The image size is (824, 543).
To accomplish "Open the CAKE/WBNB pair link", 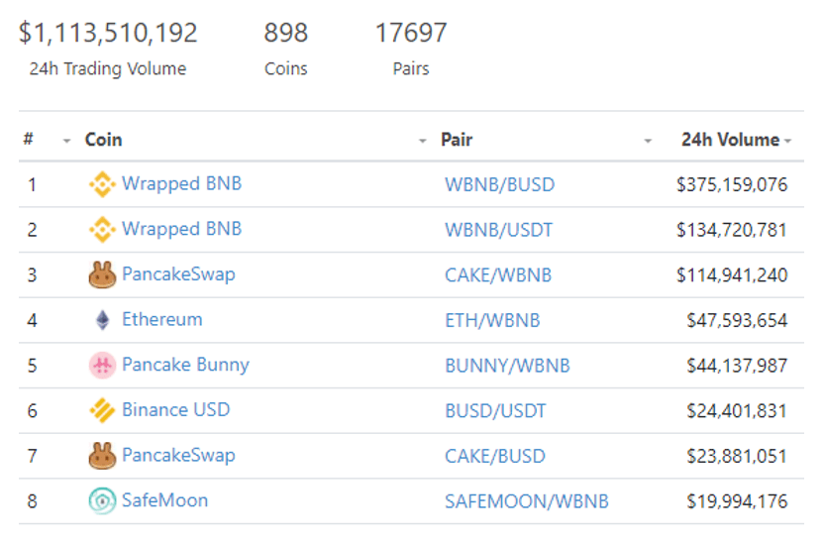I will [x=497, y=275].
